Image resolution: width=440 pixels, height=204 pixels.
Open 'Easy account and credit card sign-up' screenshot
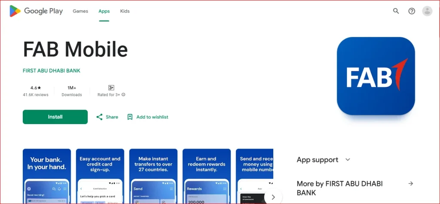pos(100,176)
